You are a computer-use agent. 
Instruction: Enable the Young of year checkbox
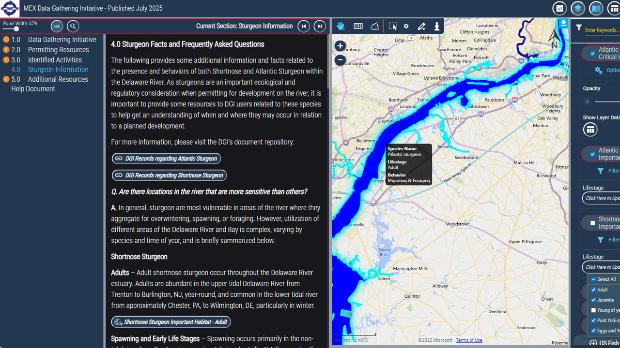point(593,310)
